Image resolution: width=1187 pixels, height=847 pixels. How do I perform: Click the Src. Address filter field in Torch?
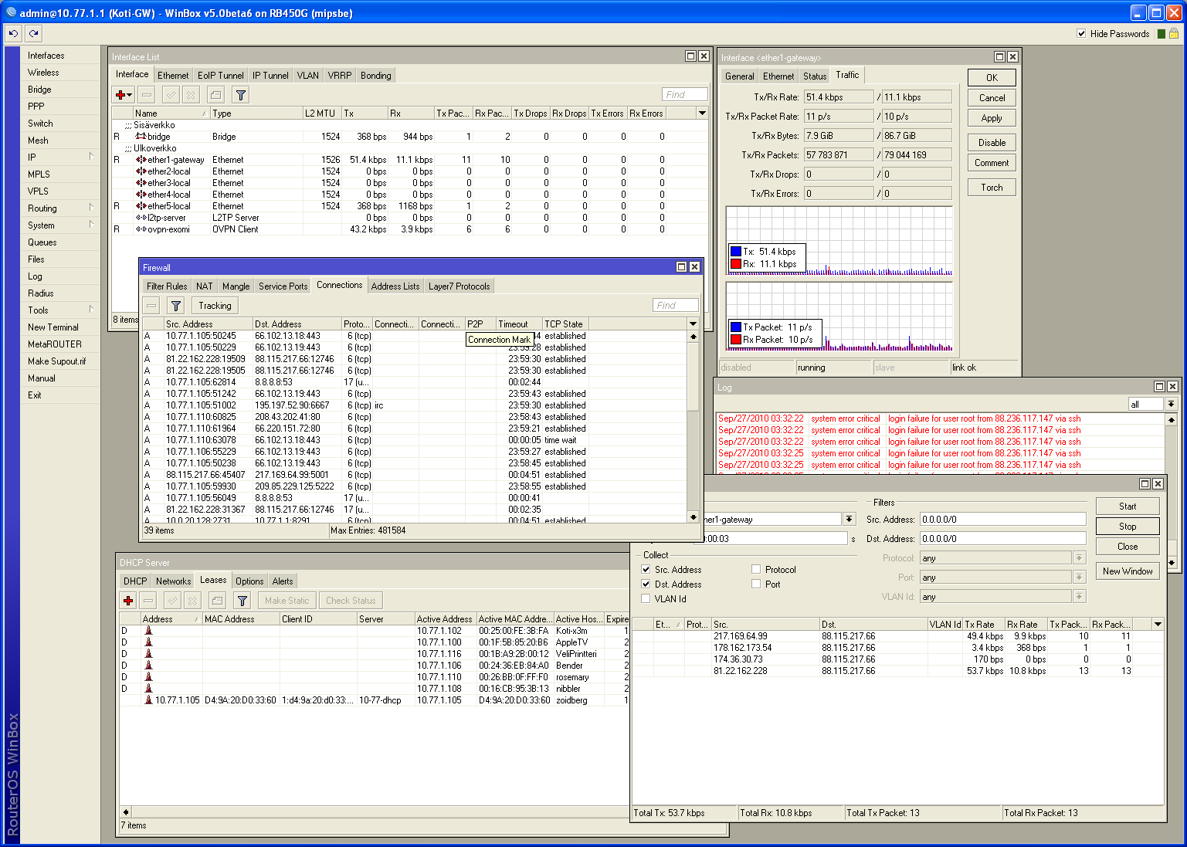tap(1002, 520)
